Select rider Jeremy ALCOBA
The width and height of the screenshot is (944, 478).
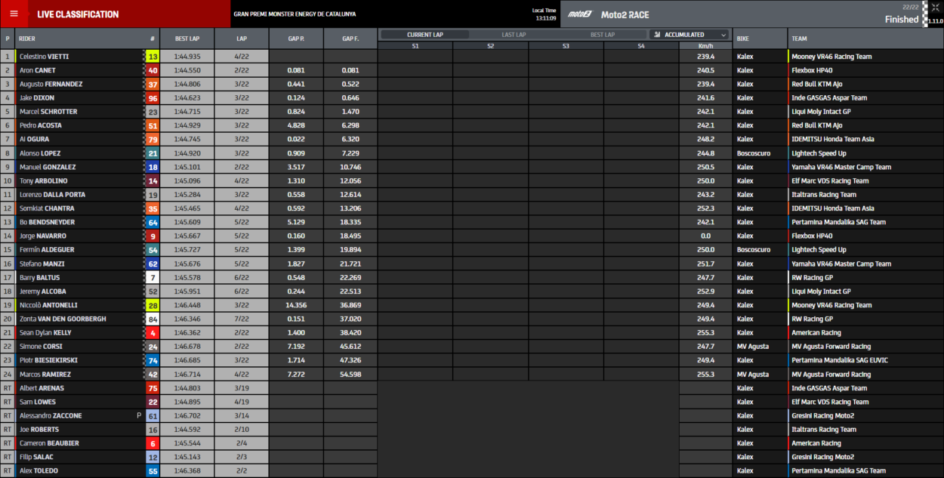pos(43,291)
